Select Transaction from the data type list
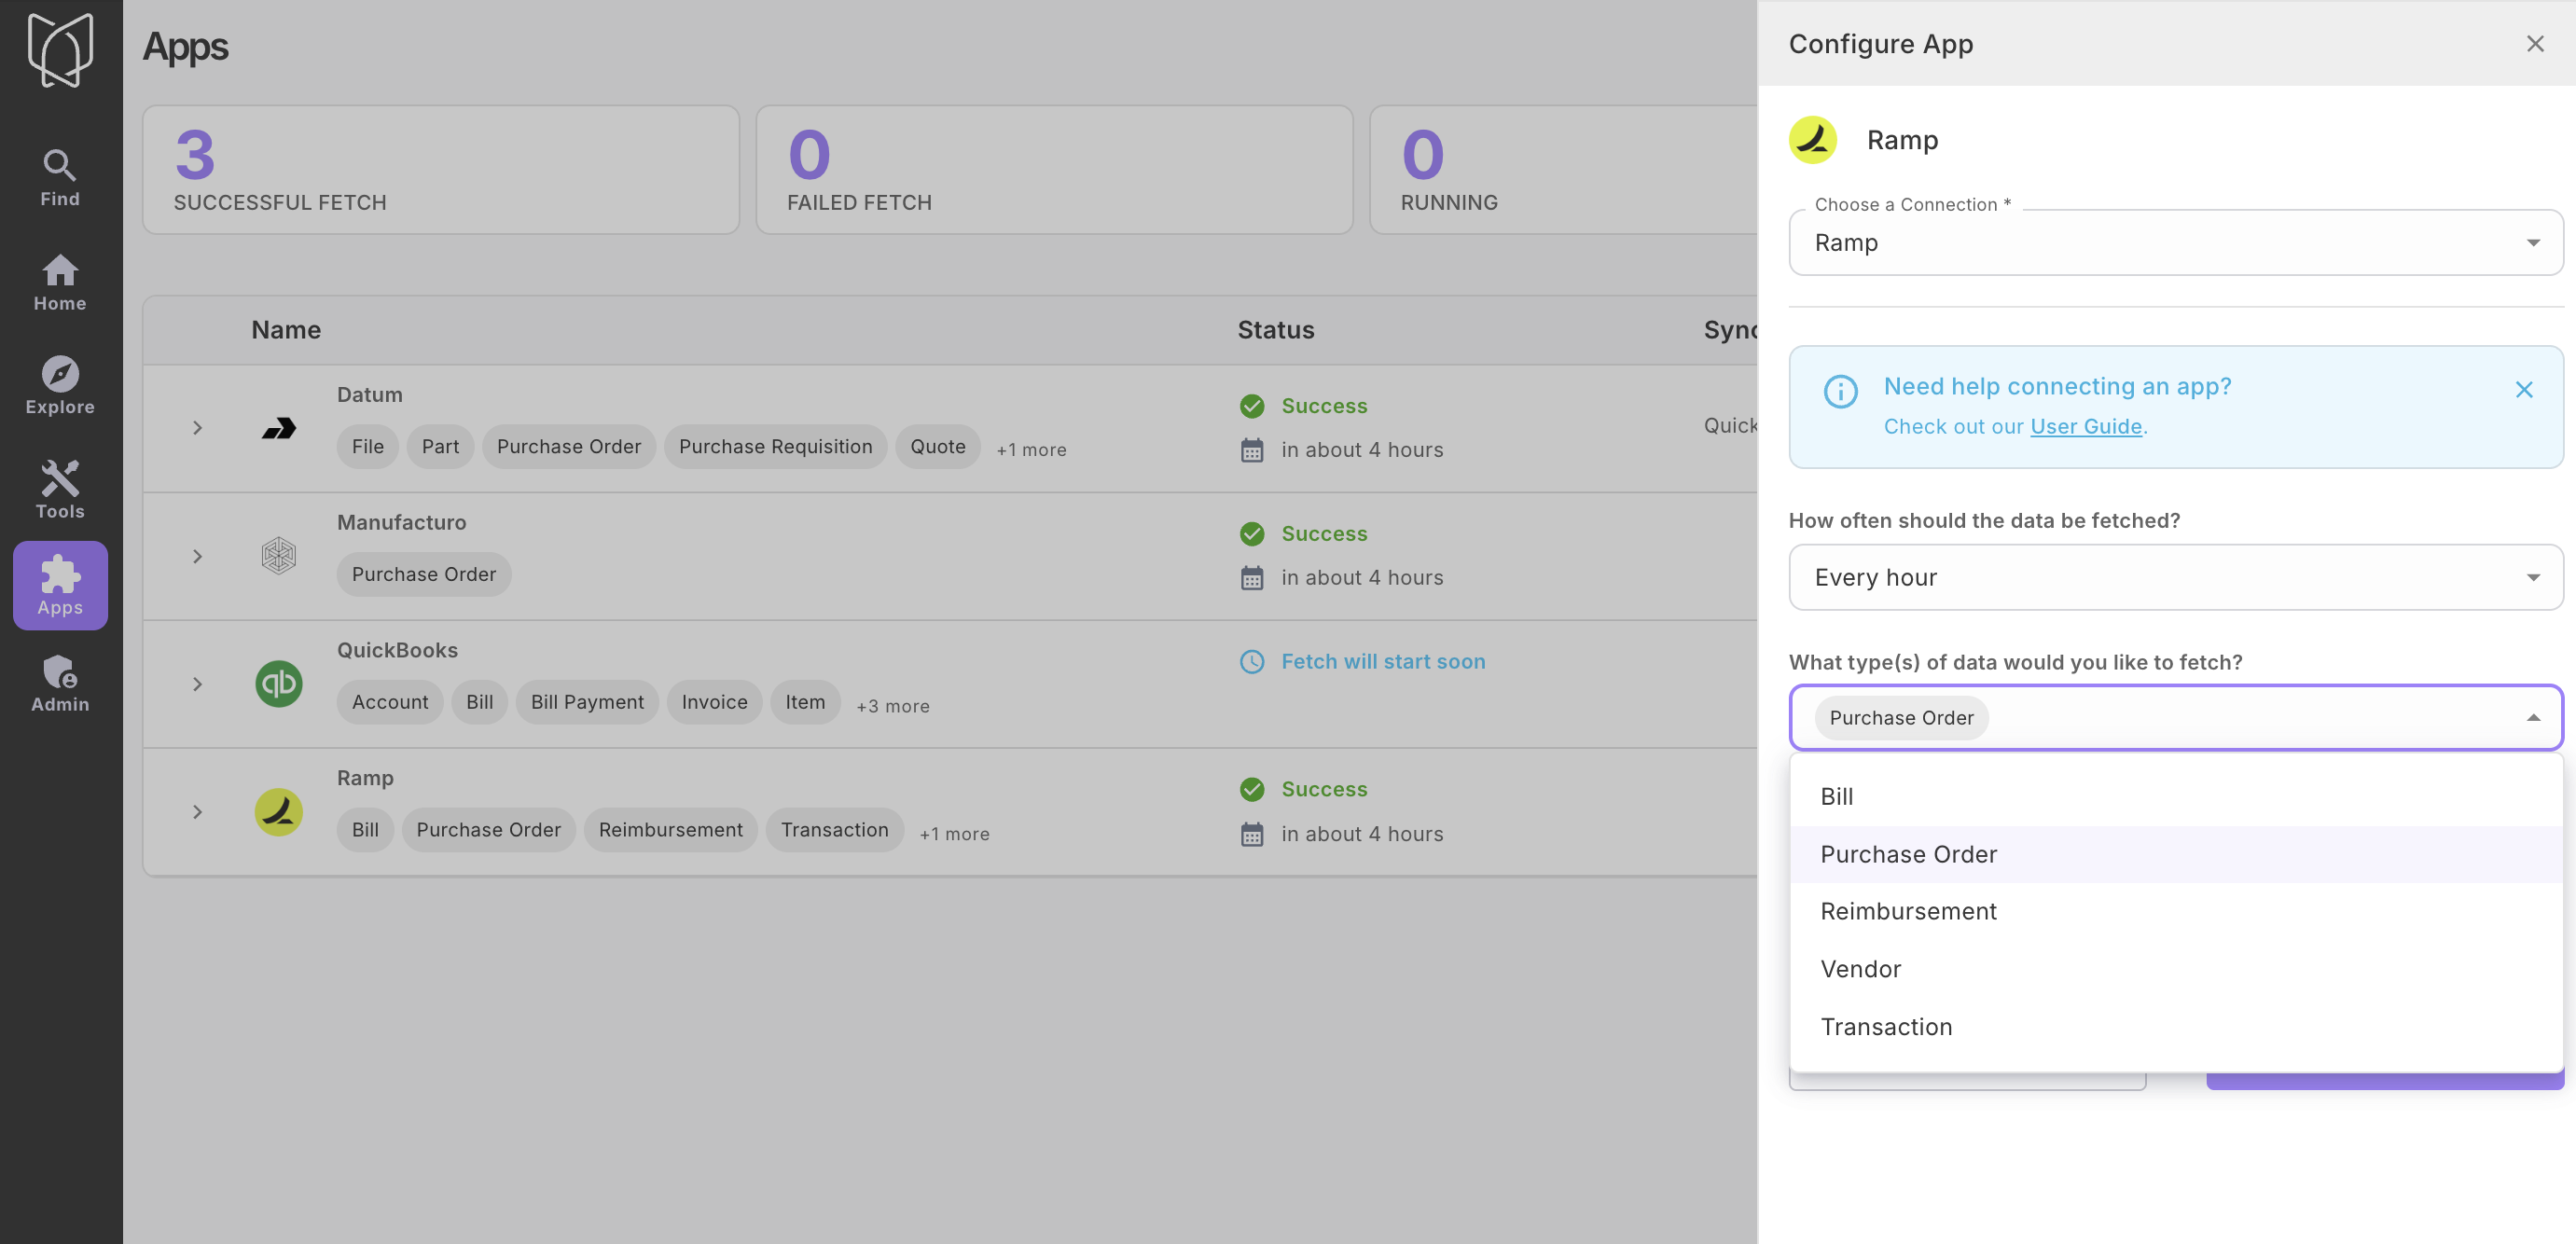Image resolution: width=2576 pixels, height=1244 pixels. (x=2176, y=1027)
